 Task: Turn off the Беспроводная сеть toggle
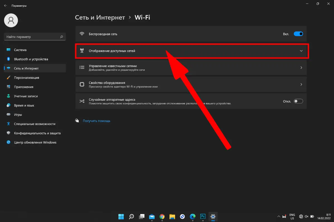(x=298, y=34)
